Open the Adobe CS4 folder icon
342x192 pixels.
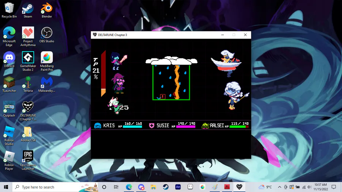28,134
